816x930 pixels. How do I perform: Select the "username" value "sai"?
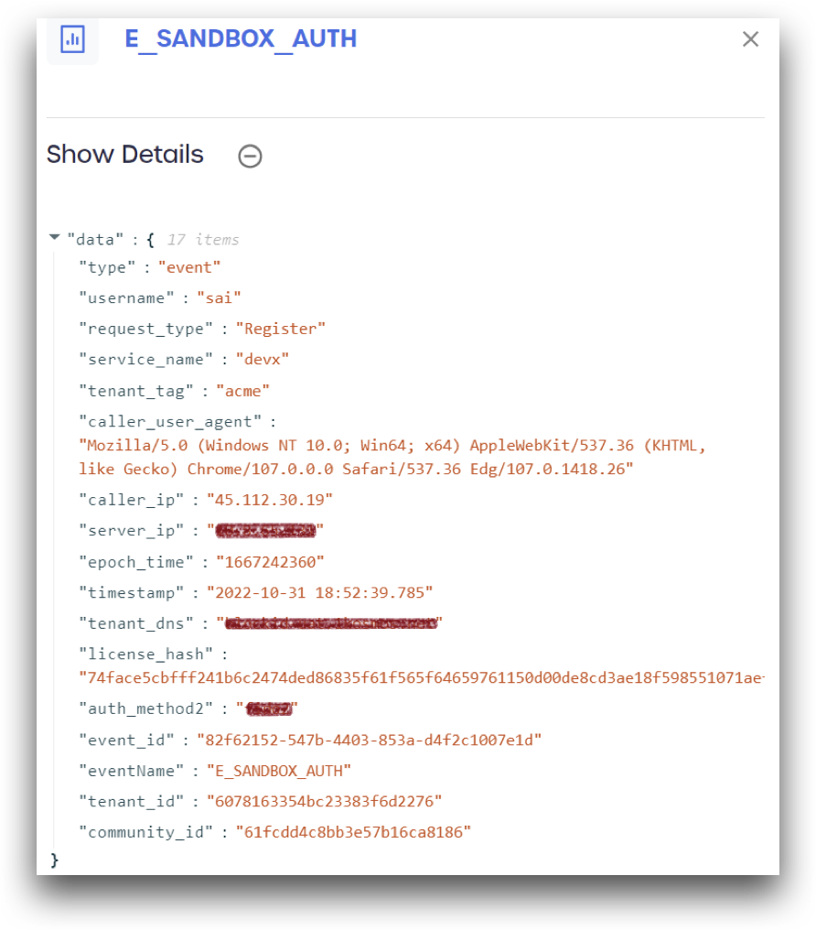(x=219, y=297)
